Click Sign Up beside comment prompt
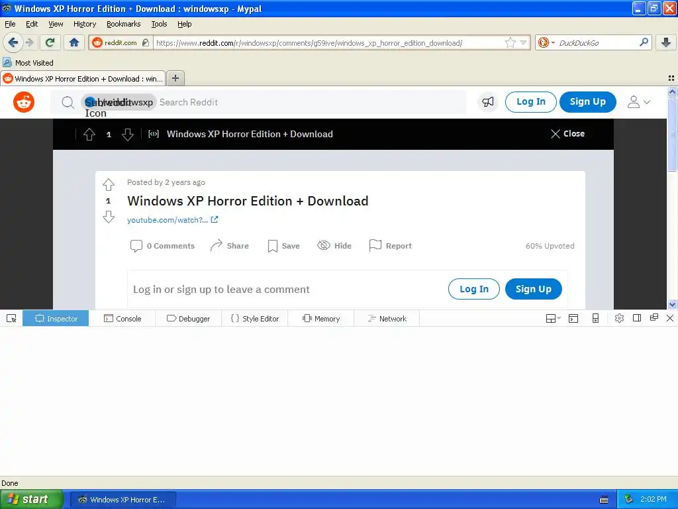Viewport: 678px width, 509px height. pos(533,289)
